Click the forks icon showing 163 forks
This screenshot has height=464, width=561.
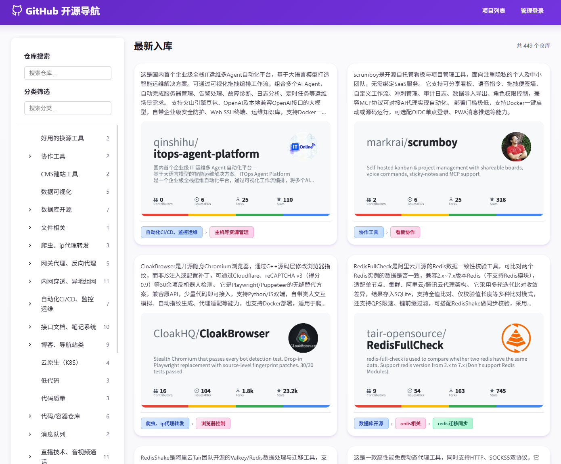point(451,391)
